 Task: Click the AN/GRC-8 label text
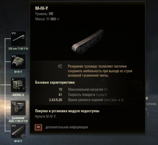tap(18, 95)
